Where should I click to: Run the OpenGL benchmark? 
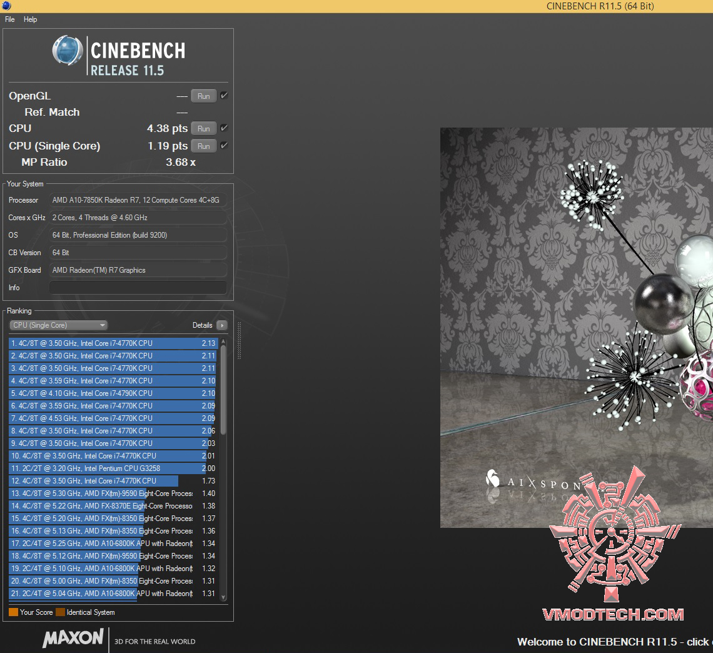pyautogui.click(x=203, y=96)
